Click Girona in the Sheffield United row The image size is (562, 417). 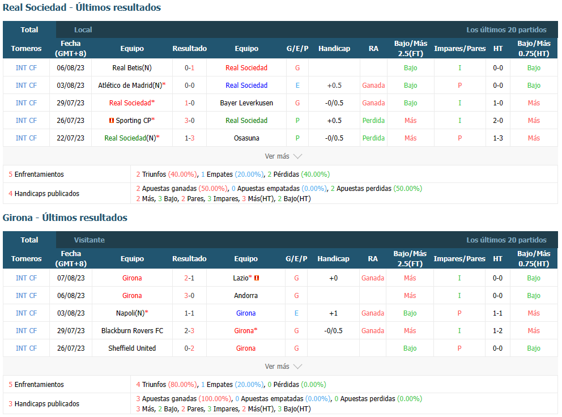(x=246, y=348)
